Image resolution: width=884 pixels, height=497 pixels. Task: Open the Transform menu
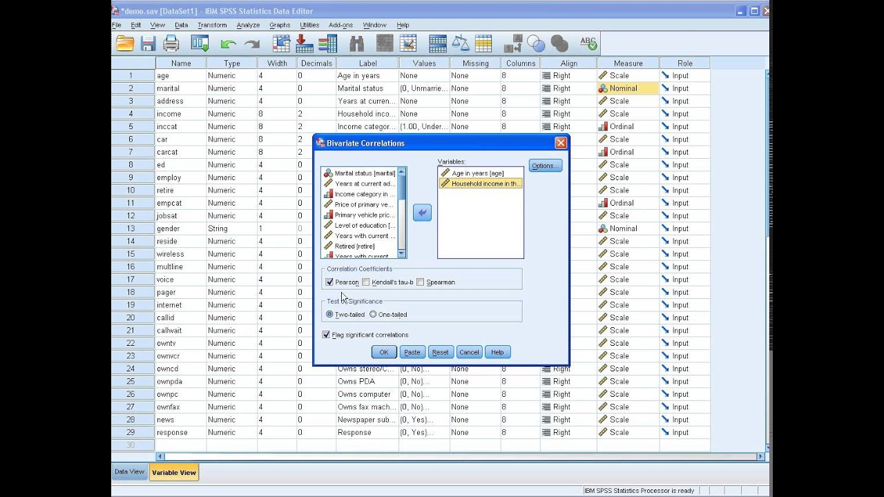[x=212, y=25]
